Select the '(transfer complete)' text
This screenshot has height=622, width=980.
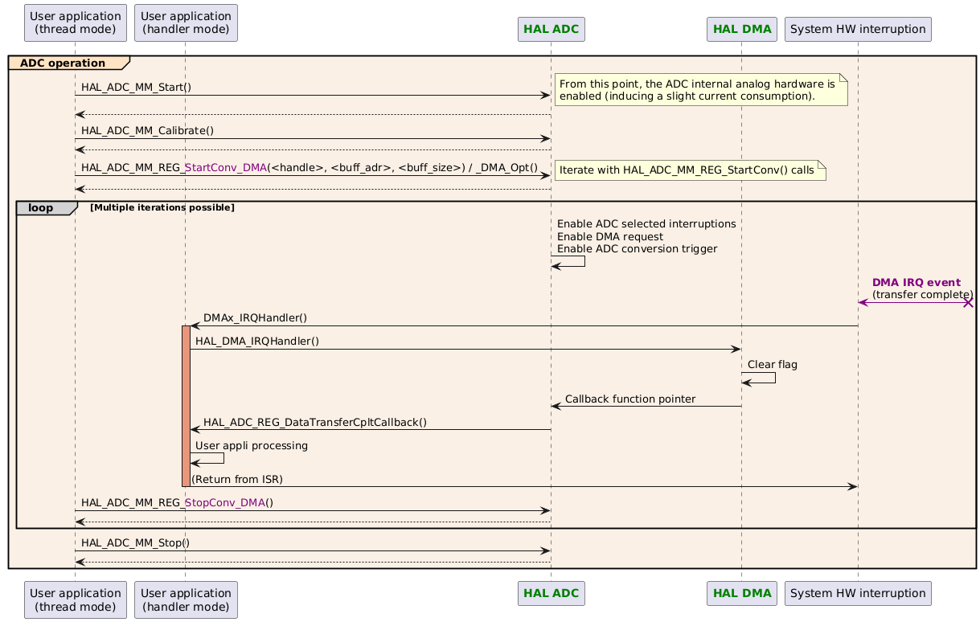click(923, 295)
